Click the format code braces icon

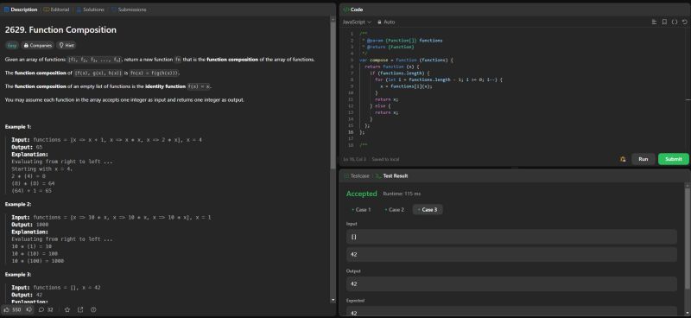coord(675,22)
